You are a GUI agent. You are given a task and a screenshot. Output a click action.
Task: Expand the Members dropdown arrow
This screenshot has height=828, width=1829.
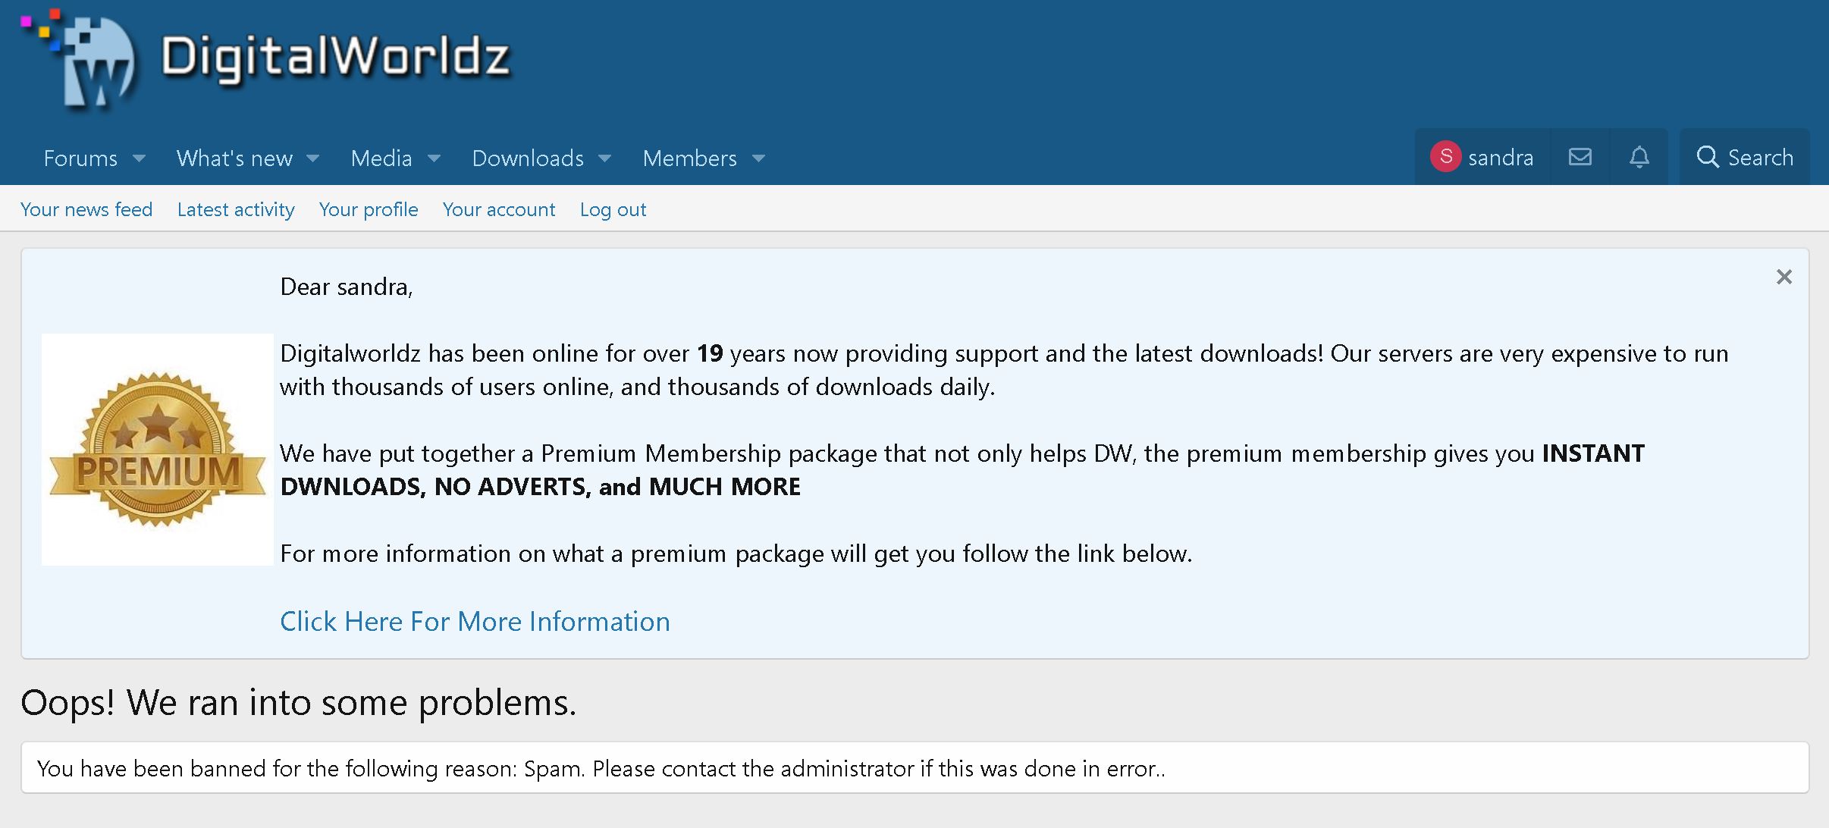tap(758, 158)
